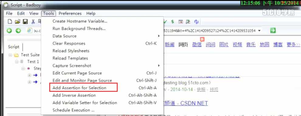The image size is (301, 116).
Task: Switch to the Script tab
Action: click(x=14, y=47)
